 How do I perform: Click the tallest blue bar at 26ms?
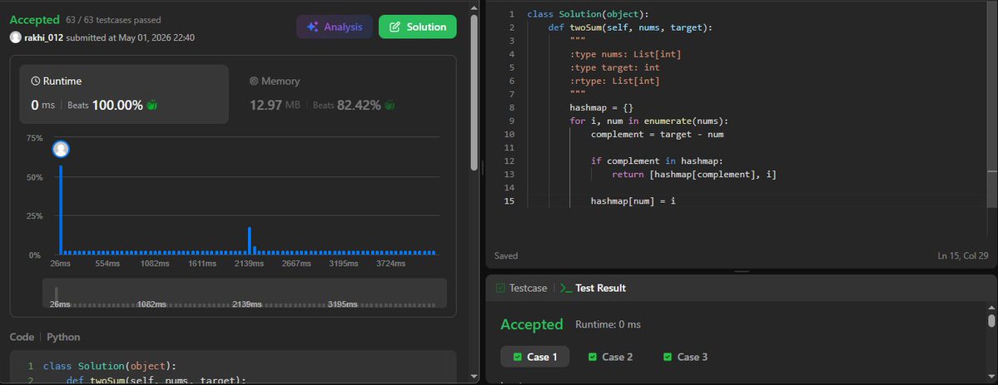pyautogui.click(x=61, y=210)
